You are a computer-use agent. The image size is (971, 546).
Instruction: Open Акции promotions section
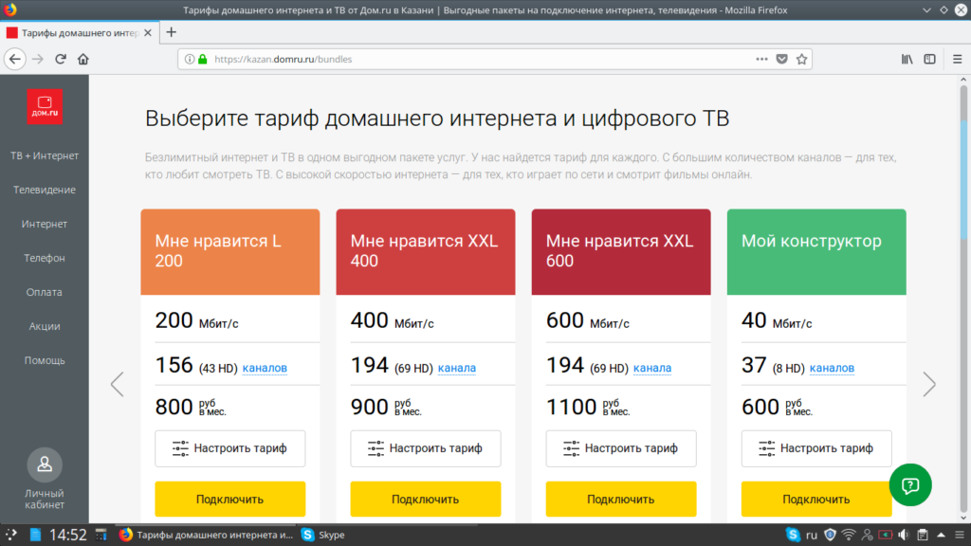[x=45, y=326]
